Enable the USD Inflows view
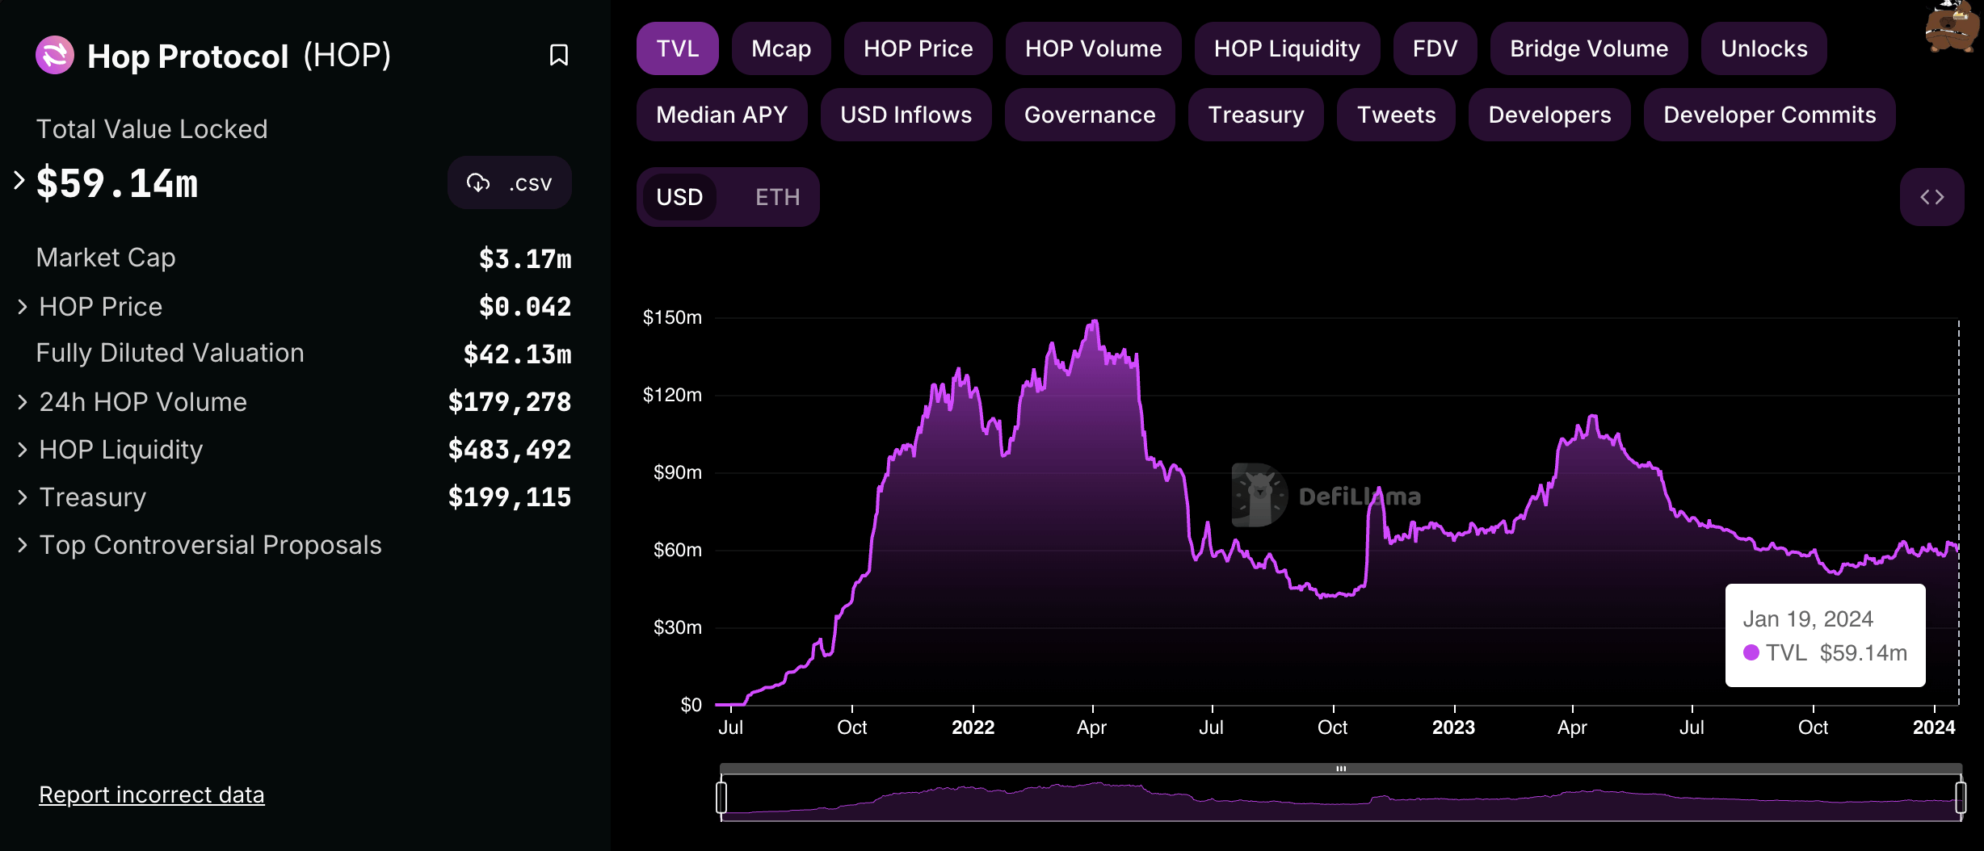This screenshot has width=1984, height=851. (906, 115)
